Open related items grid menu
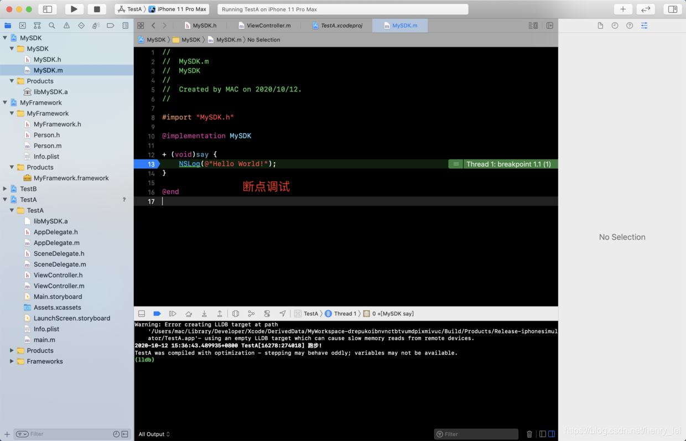Viewport: 686px width, 441px height. (141, 25)
